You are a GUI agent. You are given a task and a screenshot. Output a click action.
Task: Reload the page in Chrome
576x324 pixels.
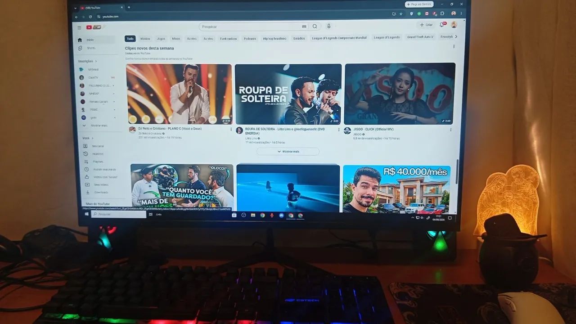[90, 17]
